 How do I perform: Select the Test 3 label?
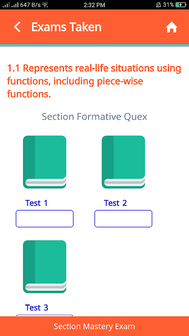(x=37, y=308)
